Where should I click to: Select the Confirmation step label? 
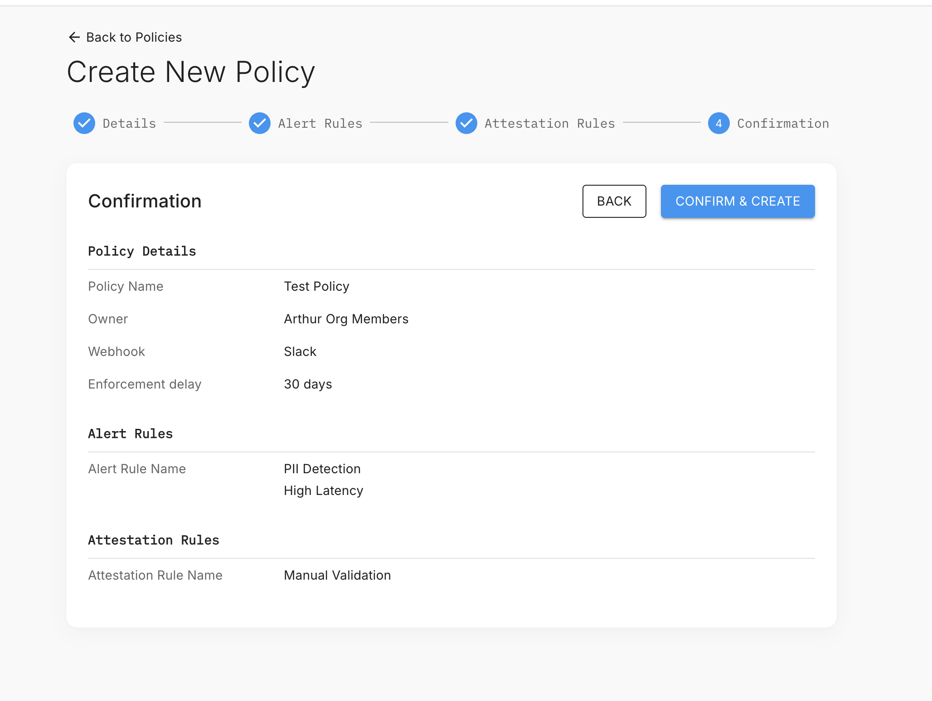coord(783,123)
